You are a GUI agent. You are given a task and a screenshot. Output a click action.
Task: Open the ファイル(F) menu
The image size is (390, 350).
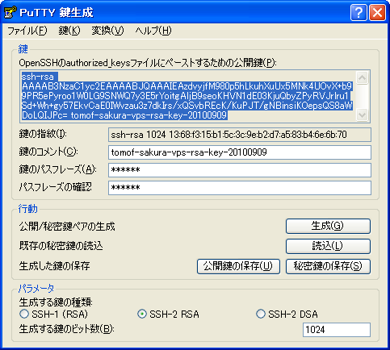tap(27, 31)
